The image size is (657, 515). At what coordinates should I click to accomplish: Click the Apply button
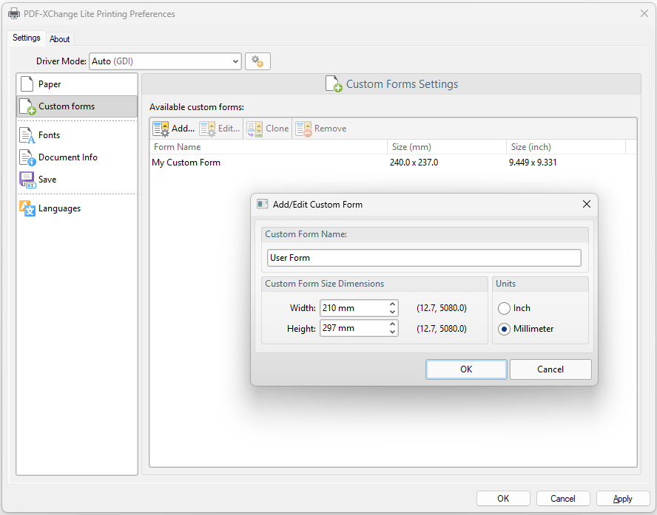[x=623, y=498]
